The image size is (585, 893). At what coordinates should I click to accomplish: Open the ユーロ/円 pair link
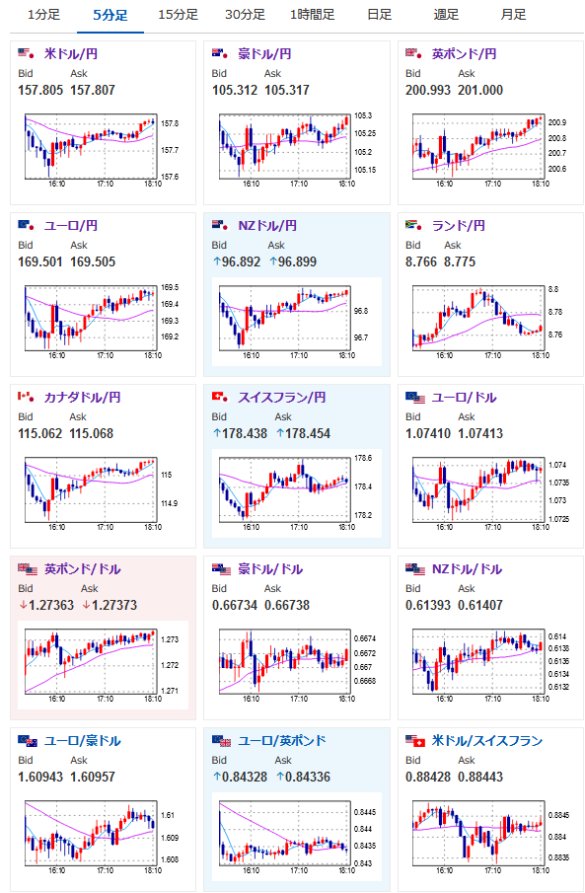[71, 226]
